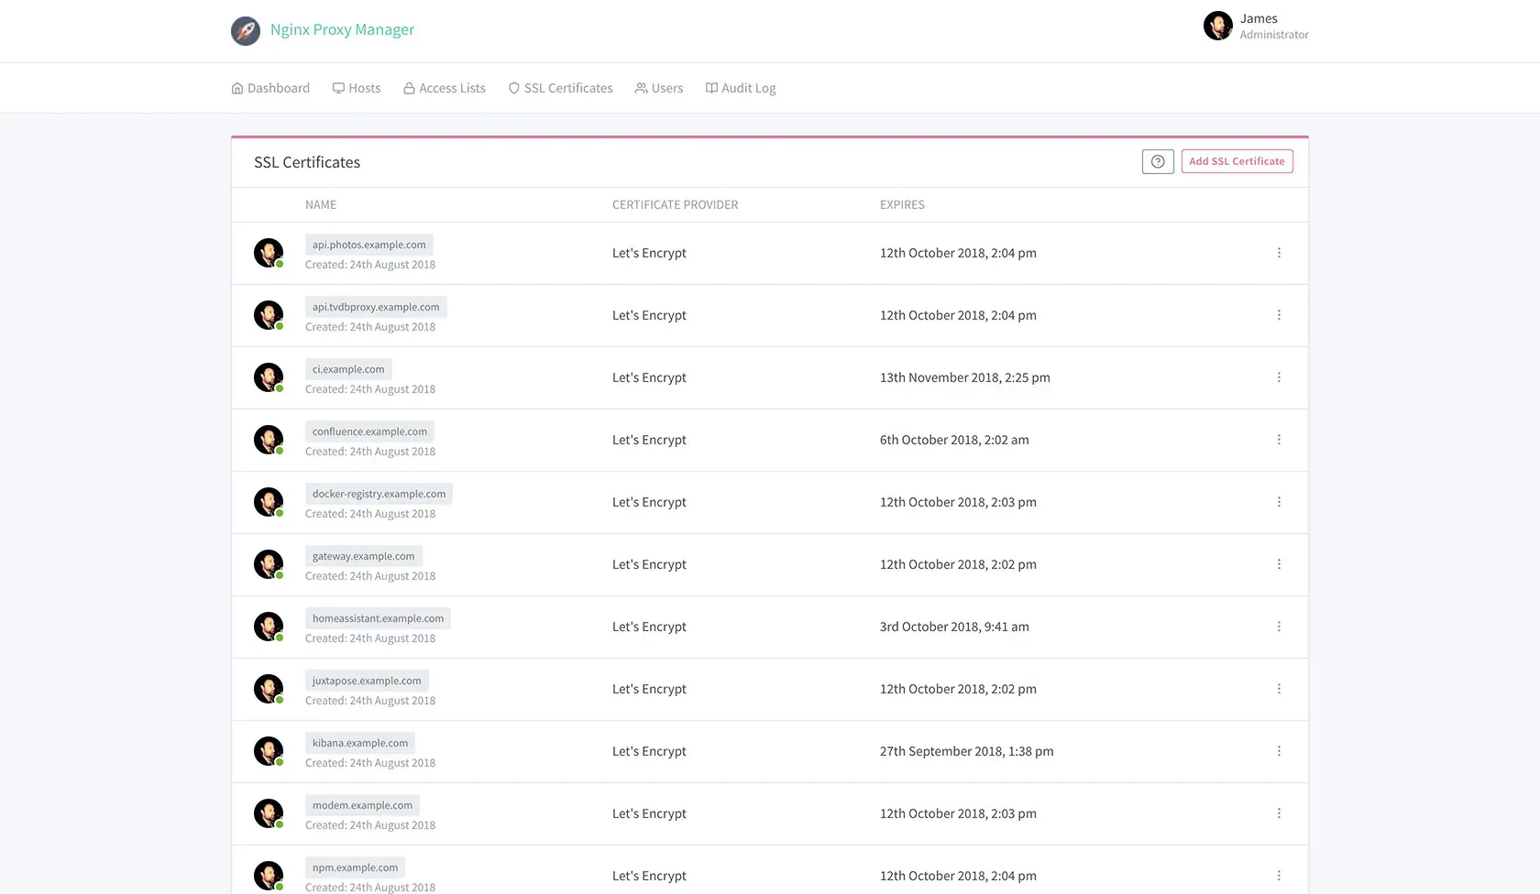This screenshot has height=894, width=1540.
Task: Click the avatar thumbnail for docker-registry.example.com
Action: (268, 500)
